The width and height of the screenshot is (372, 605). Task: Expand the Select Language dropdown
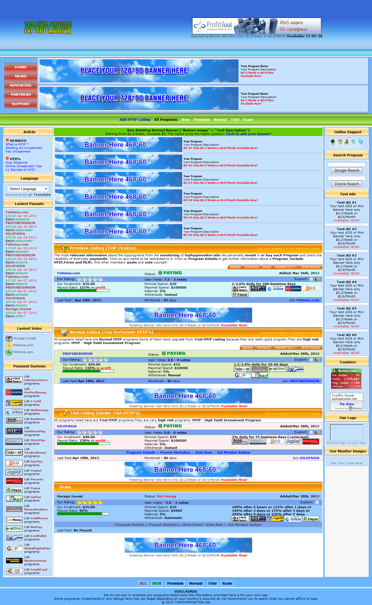pos(28,189)
